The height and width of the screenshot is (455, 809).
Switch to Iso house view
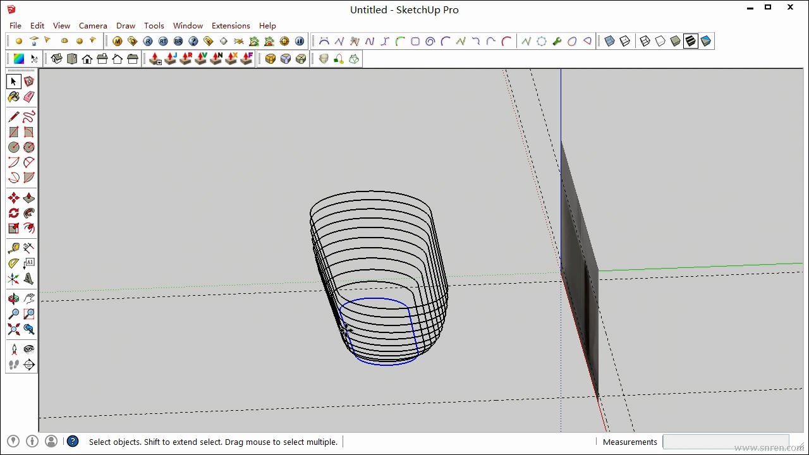[x=57, y=59]
